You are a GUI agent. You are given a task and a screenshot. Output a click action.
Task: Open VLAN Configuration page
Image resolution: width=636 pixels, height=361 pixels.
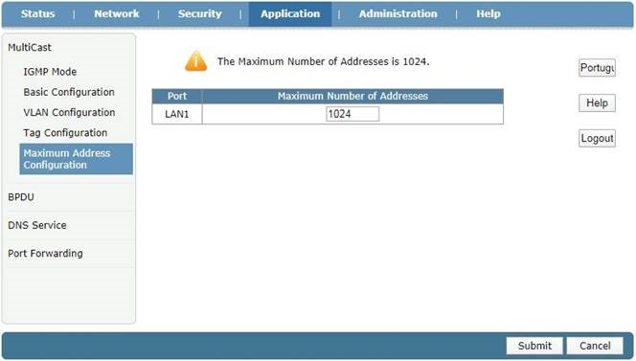[x=69, y=112]
